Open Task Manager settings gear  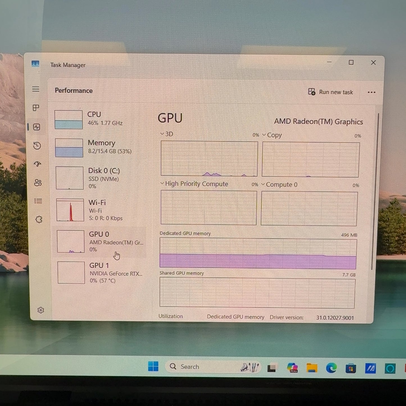(x=41, y=310)
